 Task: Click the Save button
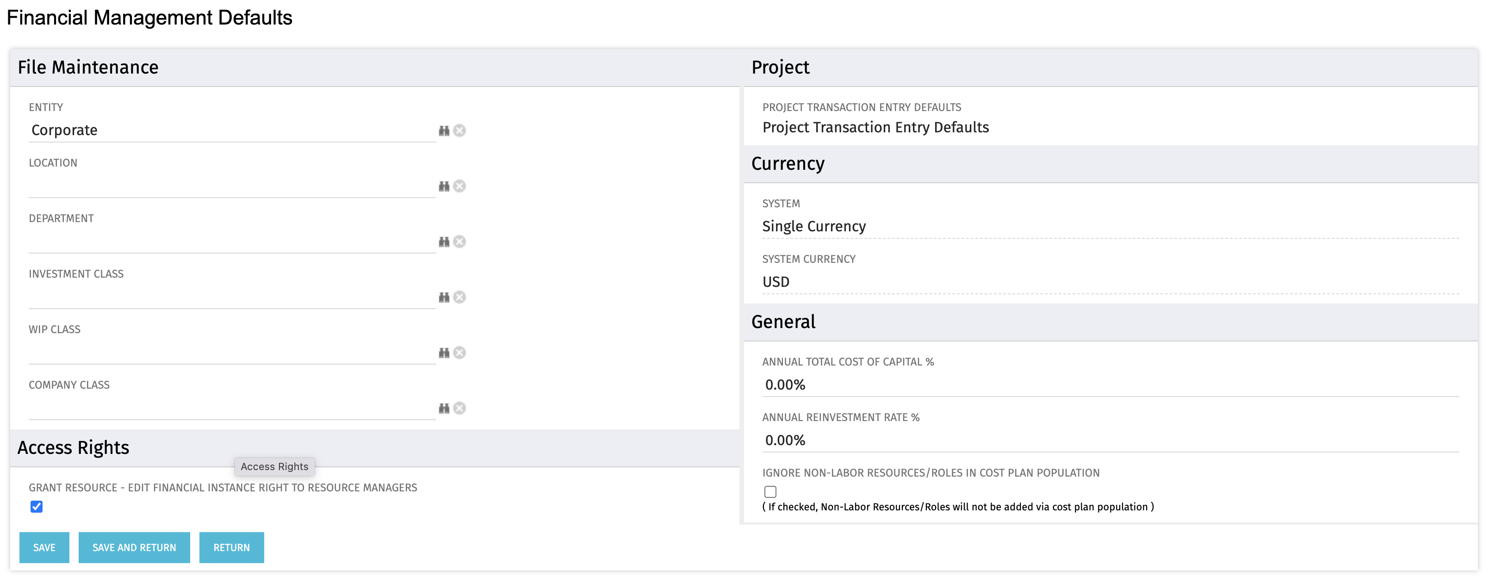pos(44,547)
